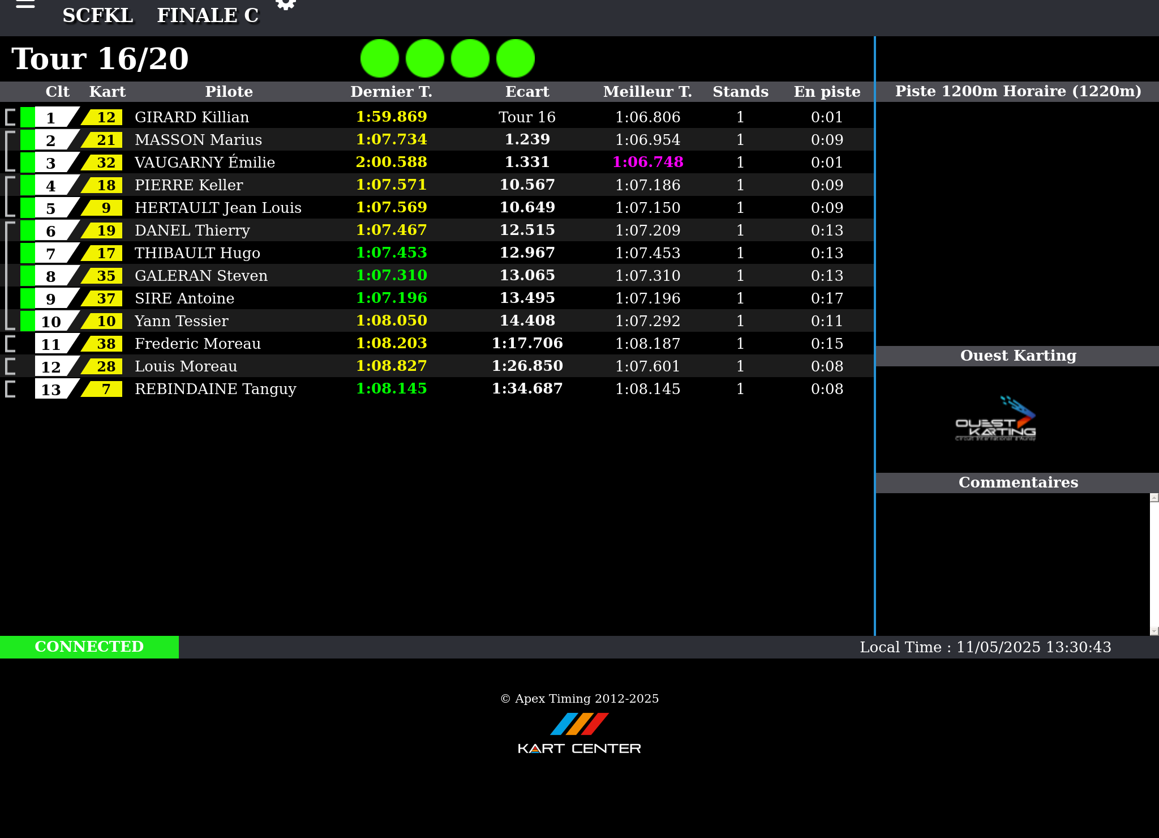Click driver name GIRARD Killian
The image size is (1159, 838).
(191, 117)
